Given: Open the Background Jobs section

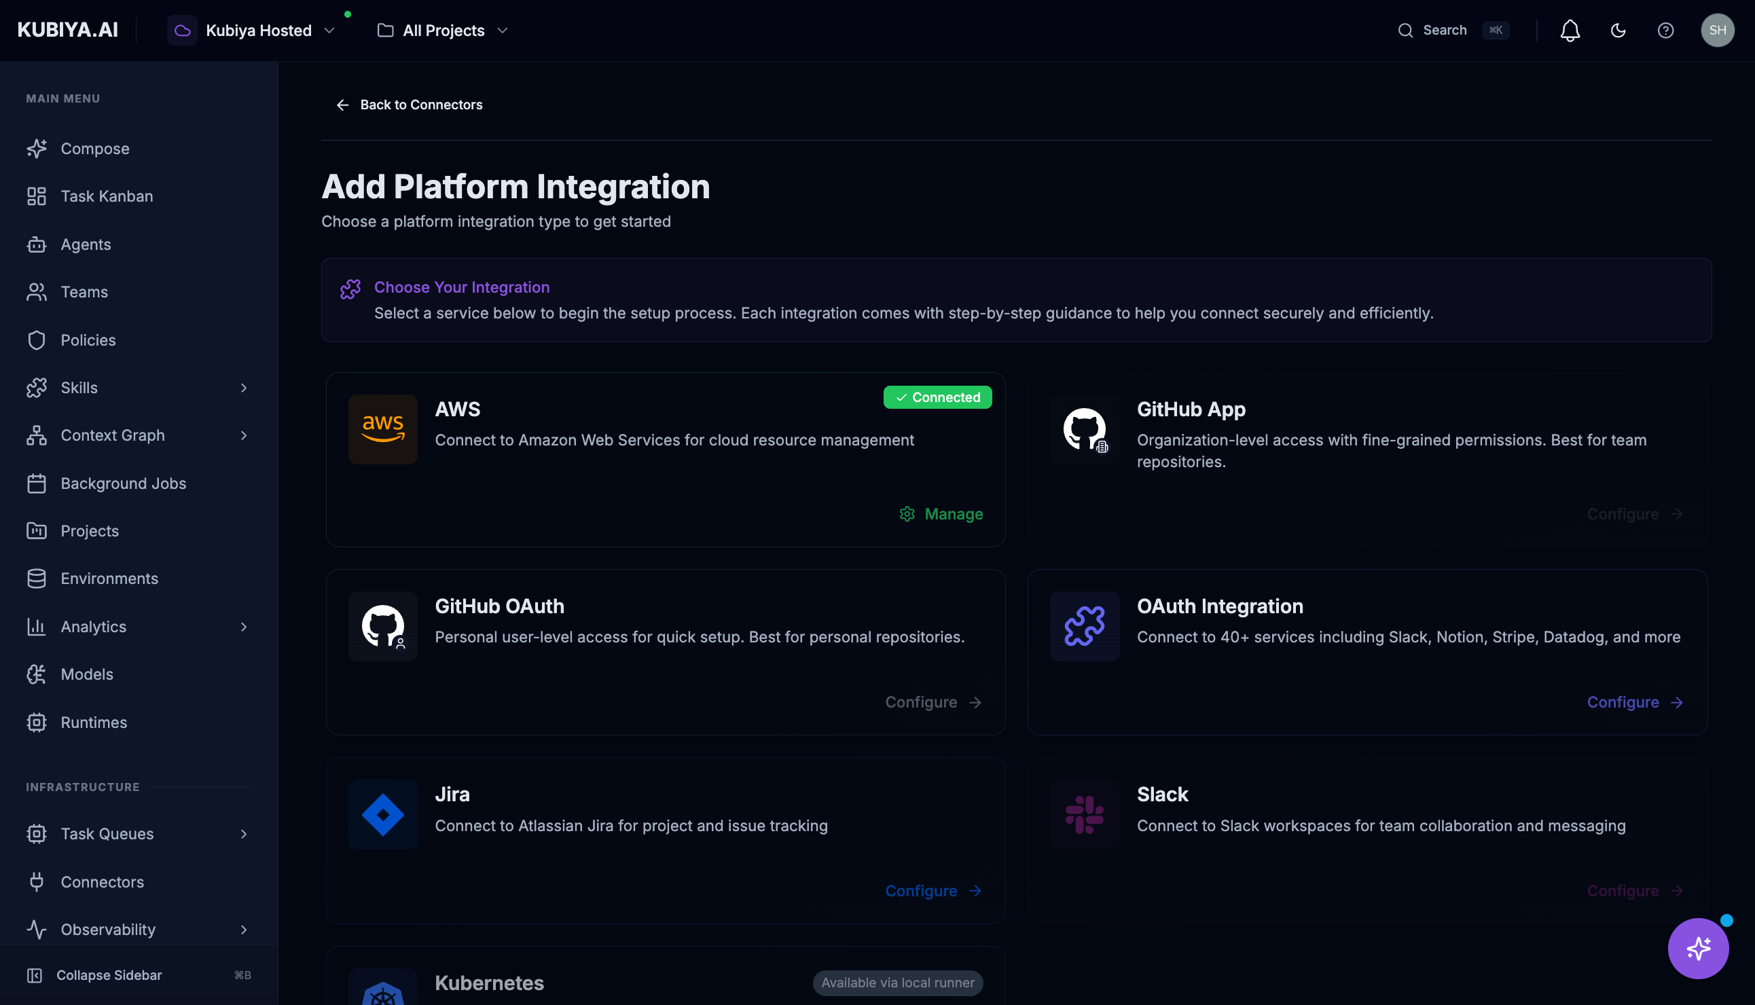Looking at the screenshot, I should [123, 483].
